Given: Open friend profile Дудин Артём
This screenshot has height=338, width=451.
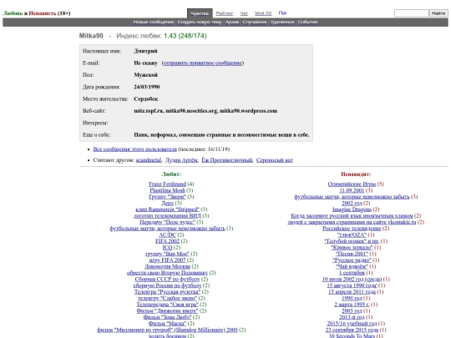Looking at the screenshot, I should point(181,160).
